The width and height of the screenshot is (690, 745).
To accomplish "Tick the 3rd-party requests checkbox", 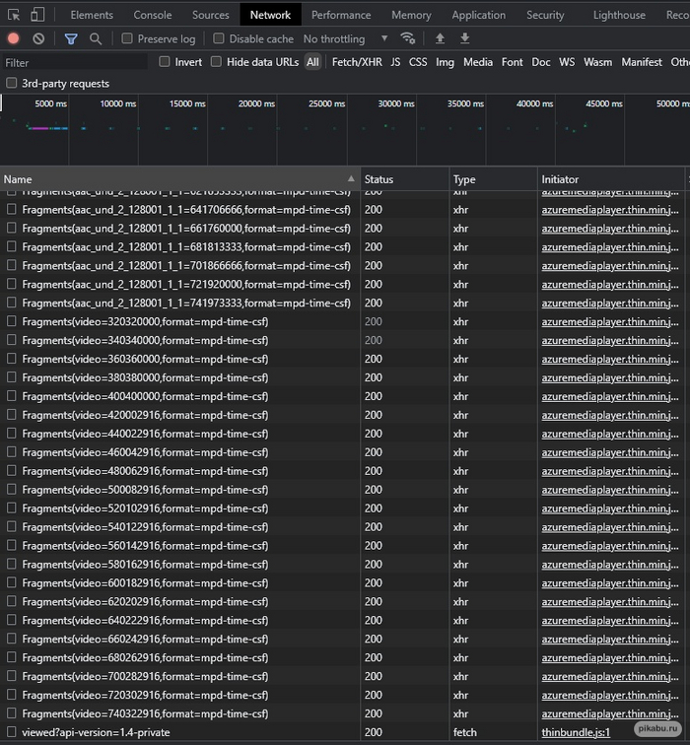I will [12, 84].
